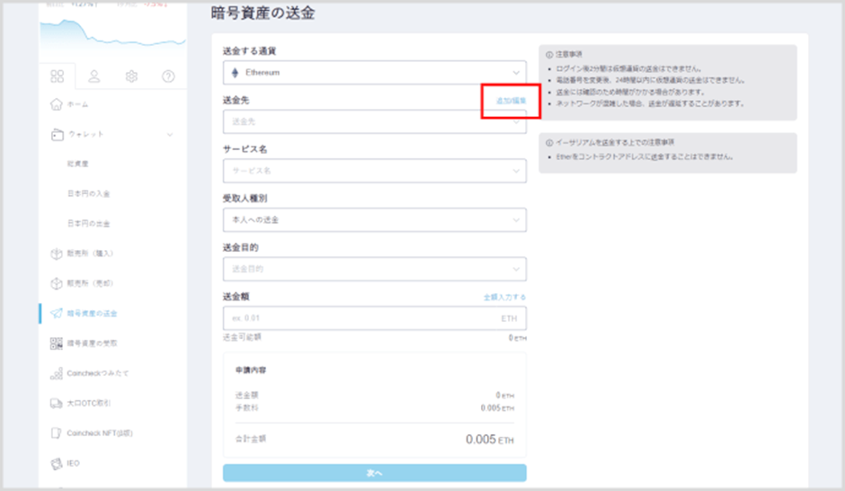Go to ホーム in the sidebar
The height and width of the screenshot is (491, 845).
click(x=76, y=105)
